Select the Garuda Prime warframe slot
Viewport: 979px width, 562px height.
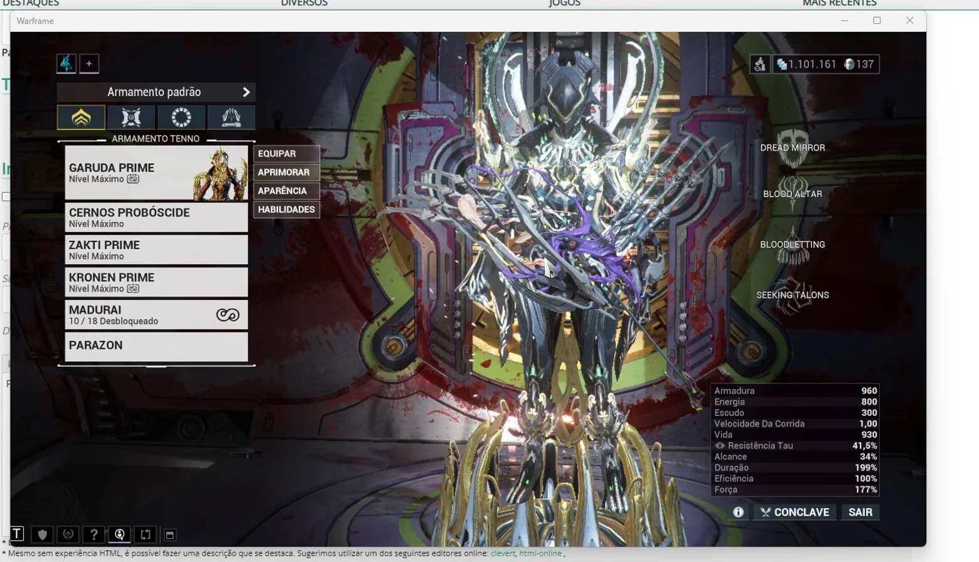pyautogui.click(x=156, y=173)
